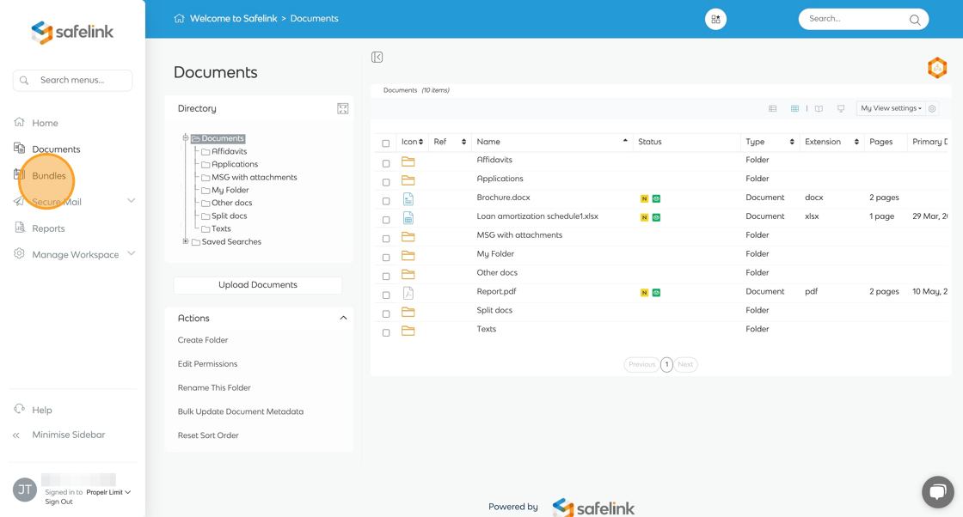Select Edit Permissions action

207,363
